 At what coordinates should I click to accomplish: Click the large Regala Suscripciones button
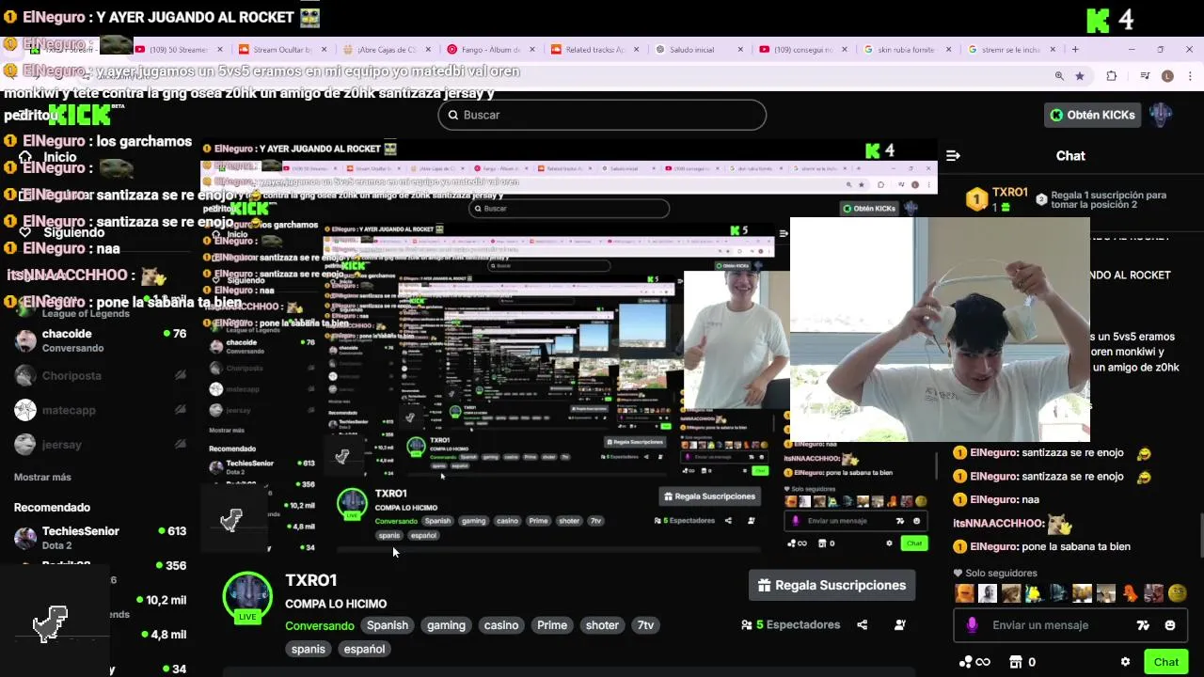pos(832,585)
